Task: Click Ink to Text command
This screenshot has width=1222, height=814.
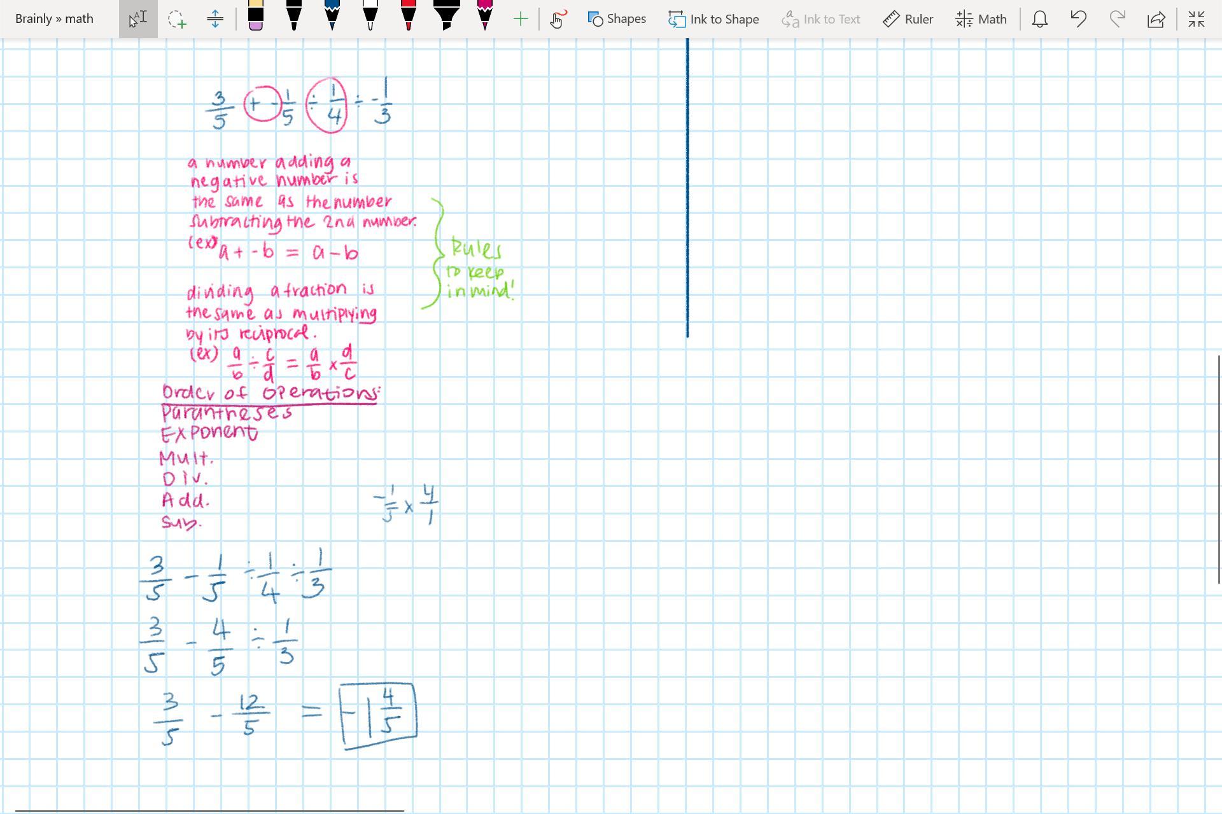Action: point(821,19)
